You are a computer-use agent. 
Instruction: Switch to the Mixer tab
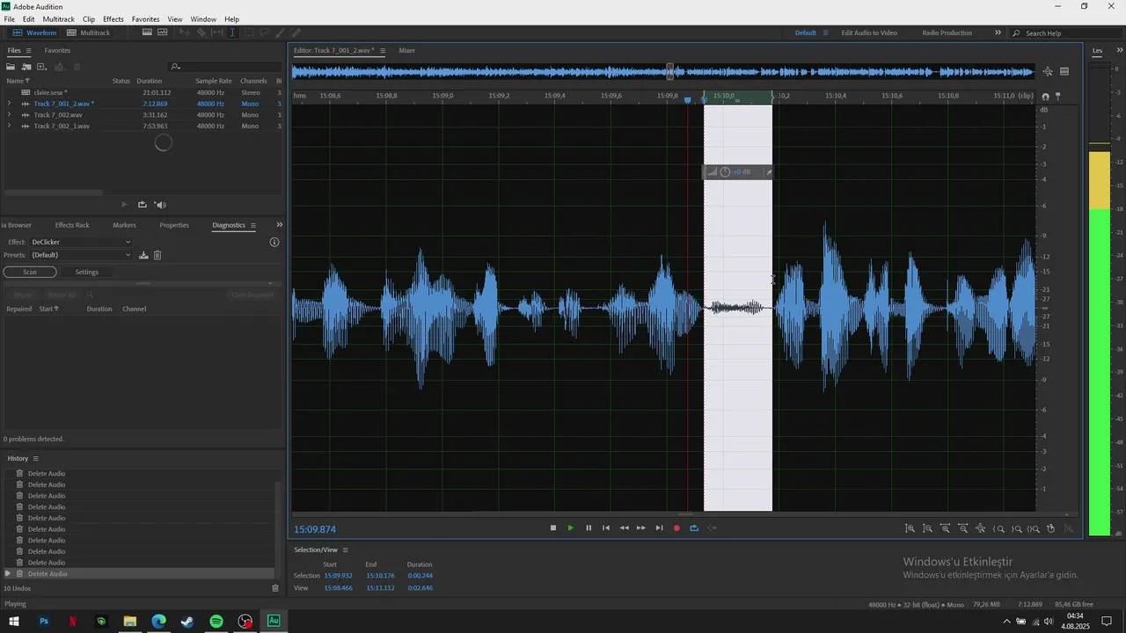click(406, 50)
